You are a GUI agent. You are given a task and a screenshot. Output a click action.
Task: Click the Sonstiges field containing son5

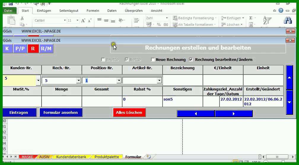coord(182,101)
